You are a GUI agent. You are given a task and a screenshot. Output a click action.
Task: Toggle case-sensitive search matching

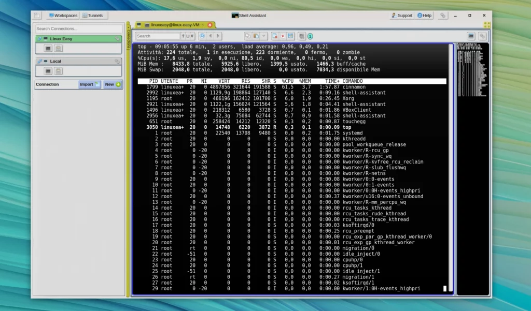[x=183, y=36]
